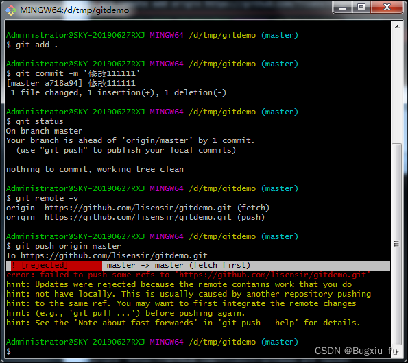Click the '[master a718a94]' commit output line
408x363 pixels.
[x=71, y=83]
